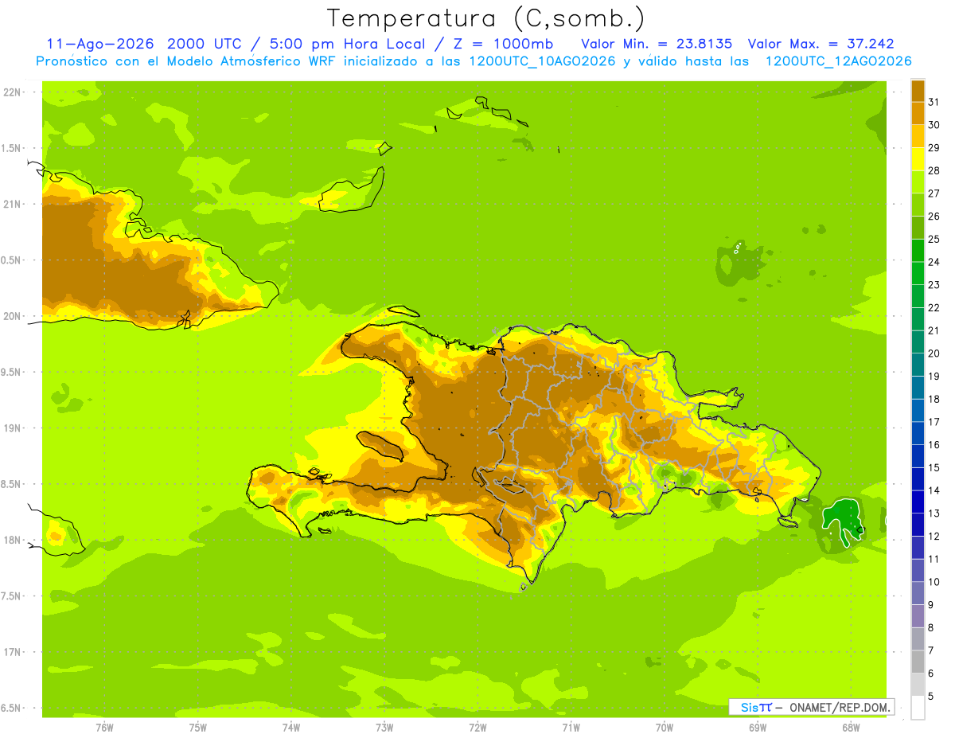Click the 'SisPI - ONAMET/REP.DOM.' credit label

(x=812, y=707)
